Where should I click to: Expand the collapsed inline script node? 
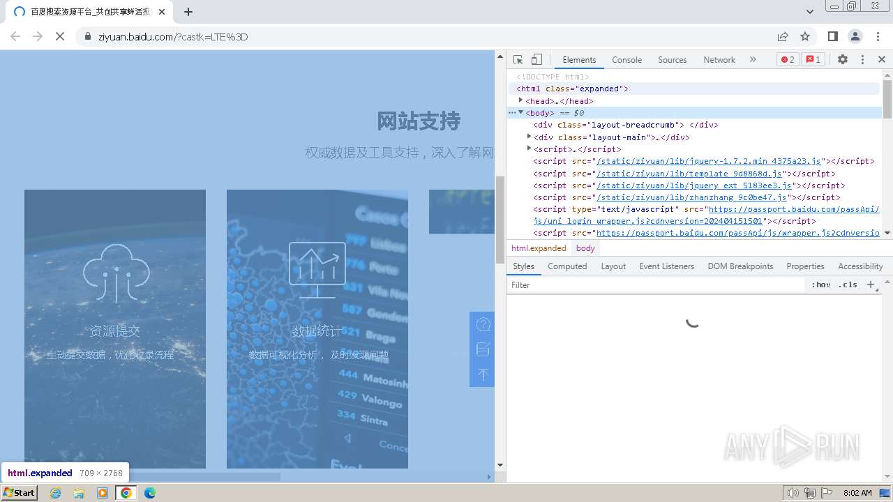[529, 149]
